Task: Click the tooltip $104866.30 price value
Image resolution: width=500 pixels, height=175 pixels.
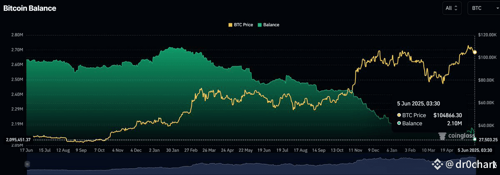Action: [x=447, y=115]
